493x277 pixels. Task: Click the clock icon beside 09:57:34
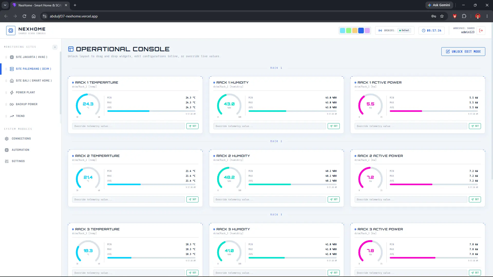[x=424, y=31]
